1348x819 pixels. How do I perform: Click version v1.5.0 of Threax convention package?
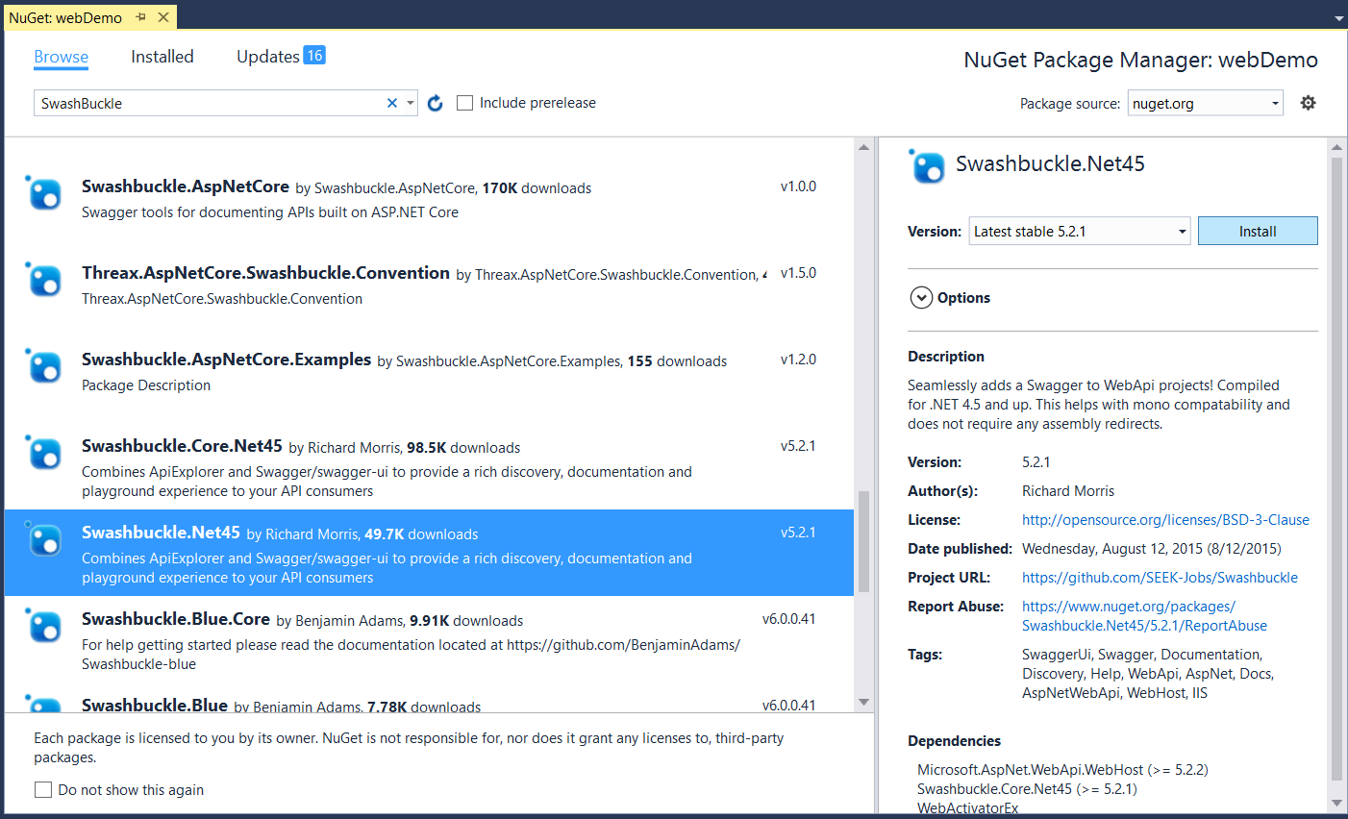(x=798, y=273)
